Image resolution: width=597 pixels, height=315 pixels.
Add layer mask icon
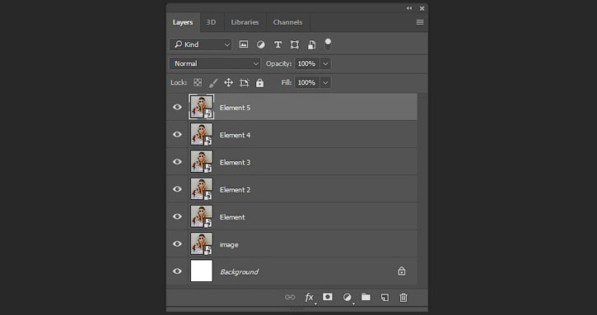point(328,297)
